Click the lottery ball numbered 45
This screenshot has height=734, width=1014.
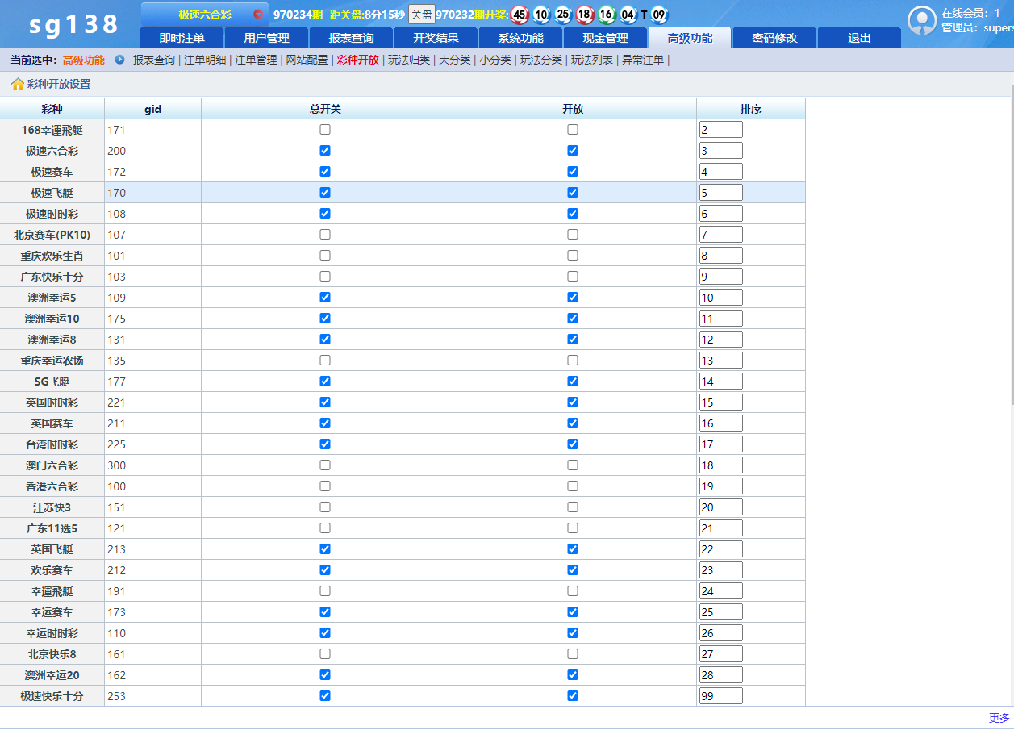520,15
